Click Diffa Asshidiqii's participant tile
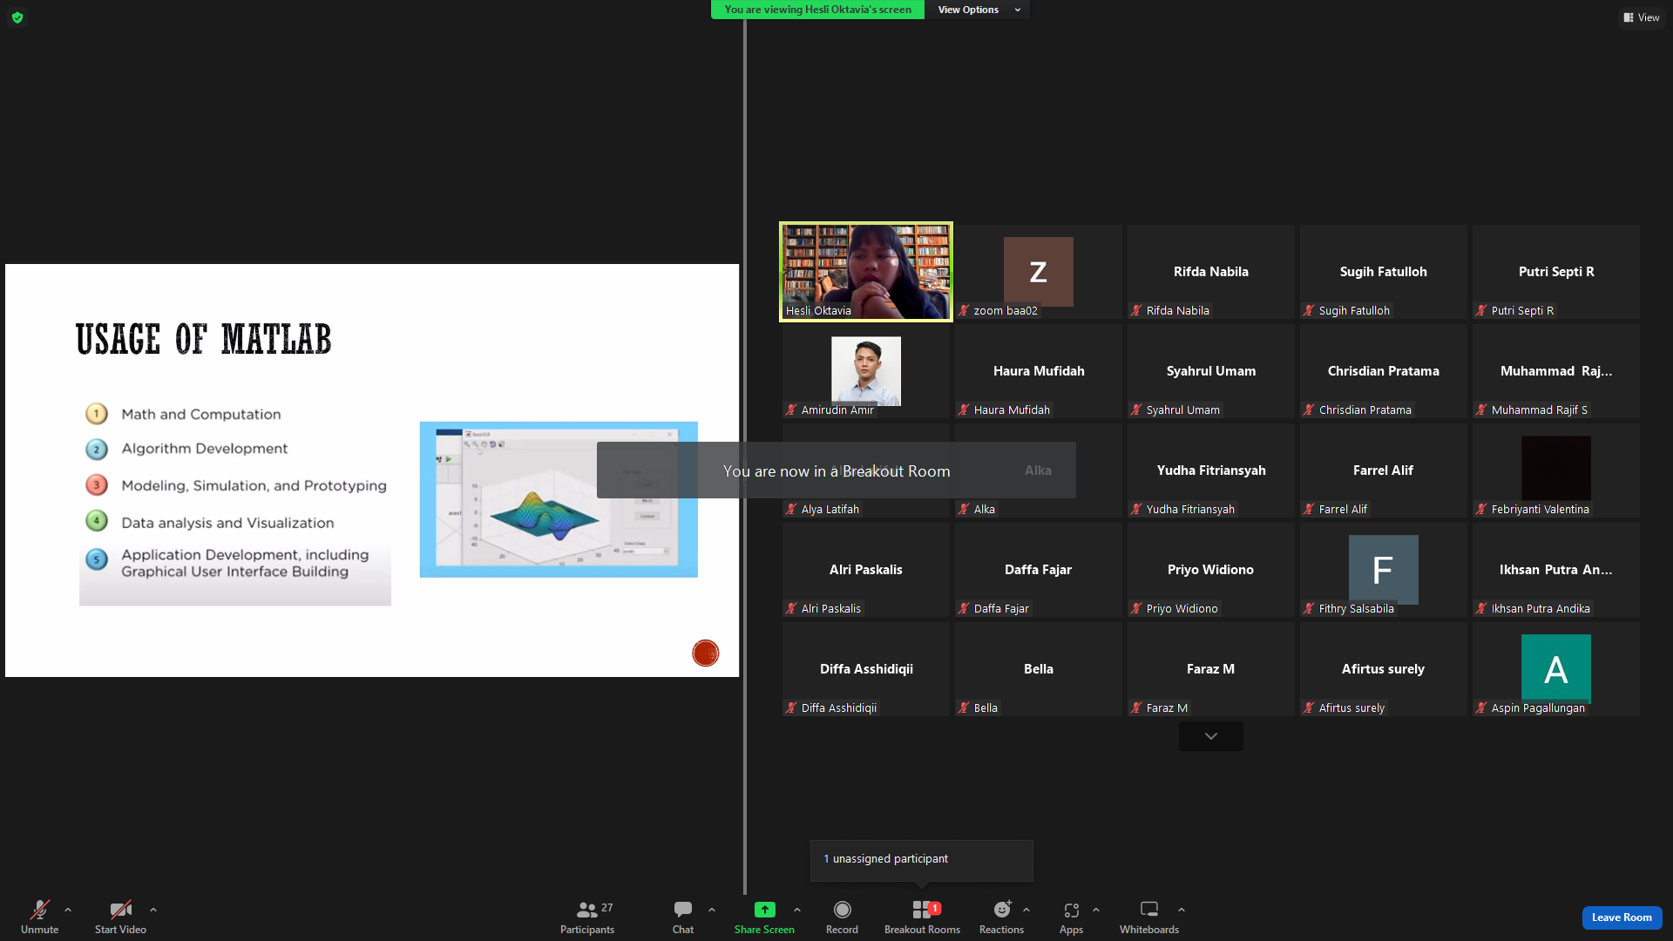This screenshot has height=941, width=1673. click(866, 669)
